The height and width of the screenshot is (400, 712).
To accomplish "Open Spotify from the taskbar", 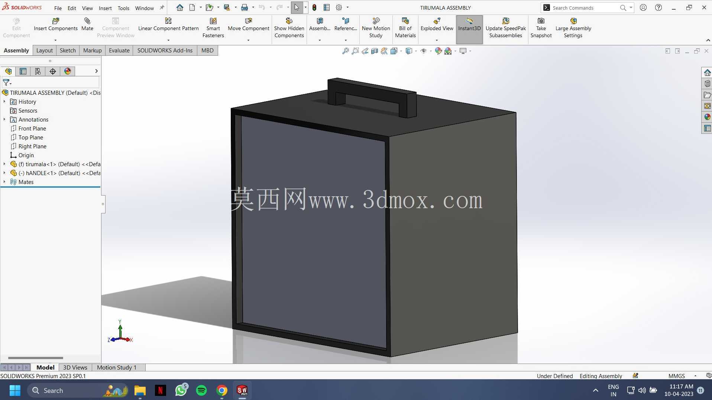I will point(201,390).
